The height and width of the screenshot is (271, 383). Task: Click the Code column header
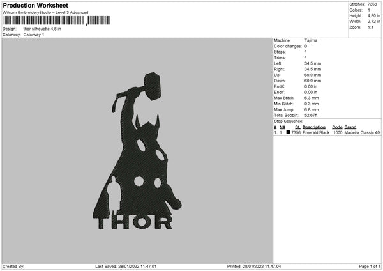tap(337, 127)
